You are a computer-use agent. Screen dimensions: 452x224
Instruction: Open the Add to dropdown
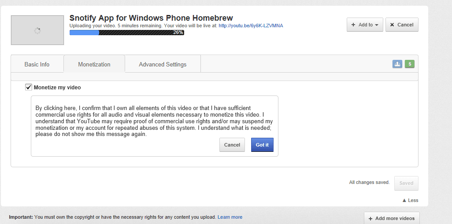coord(365,25)
